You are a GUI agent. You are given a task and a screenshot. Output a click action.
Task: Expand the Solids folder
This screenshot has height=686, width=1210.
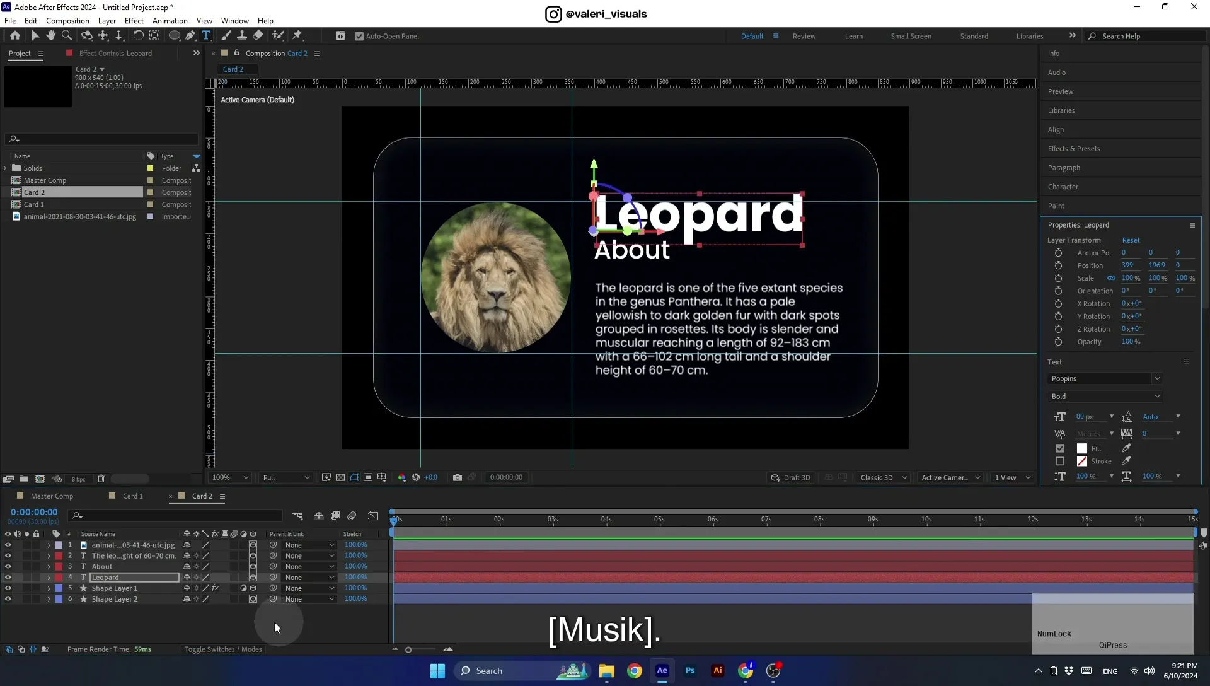click(5, 168)
